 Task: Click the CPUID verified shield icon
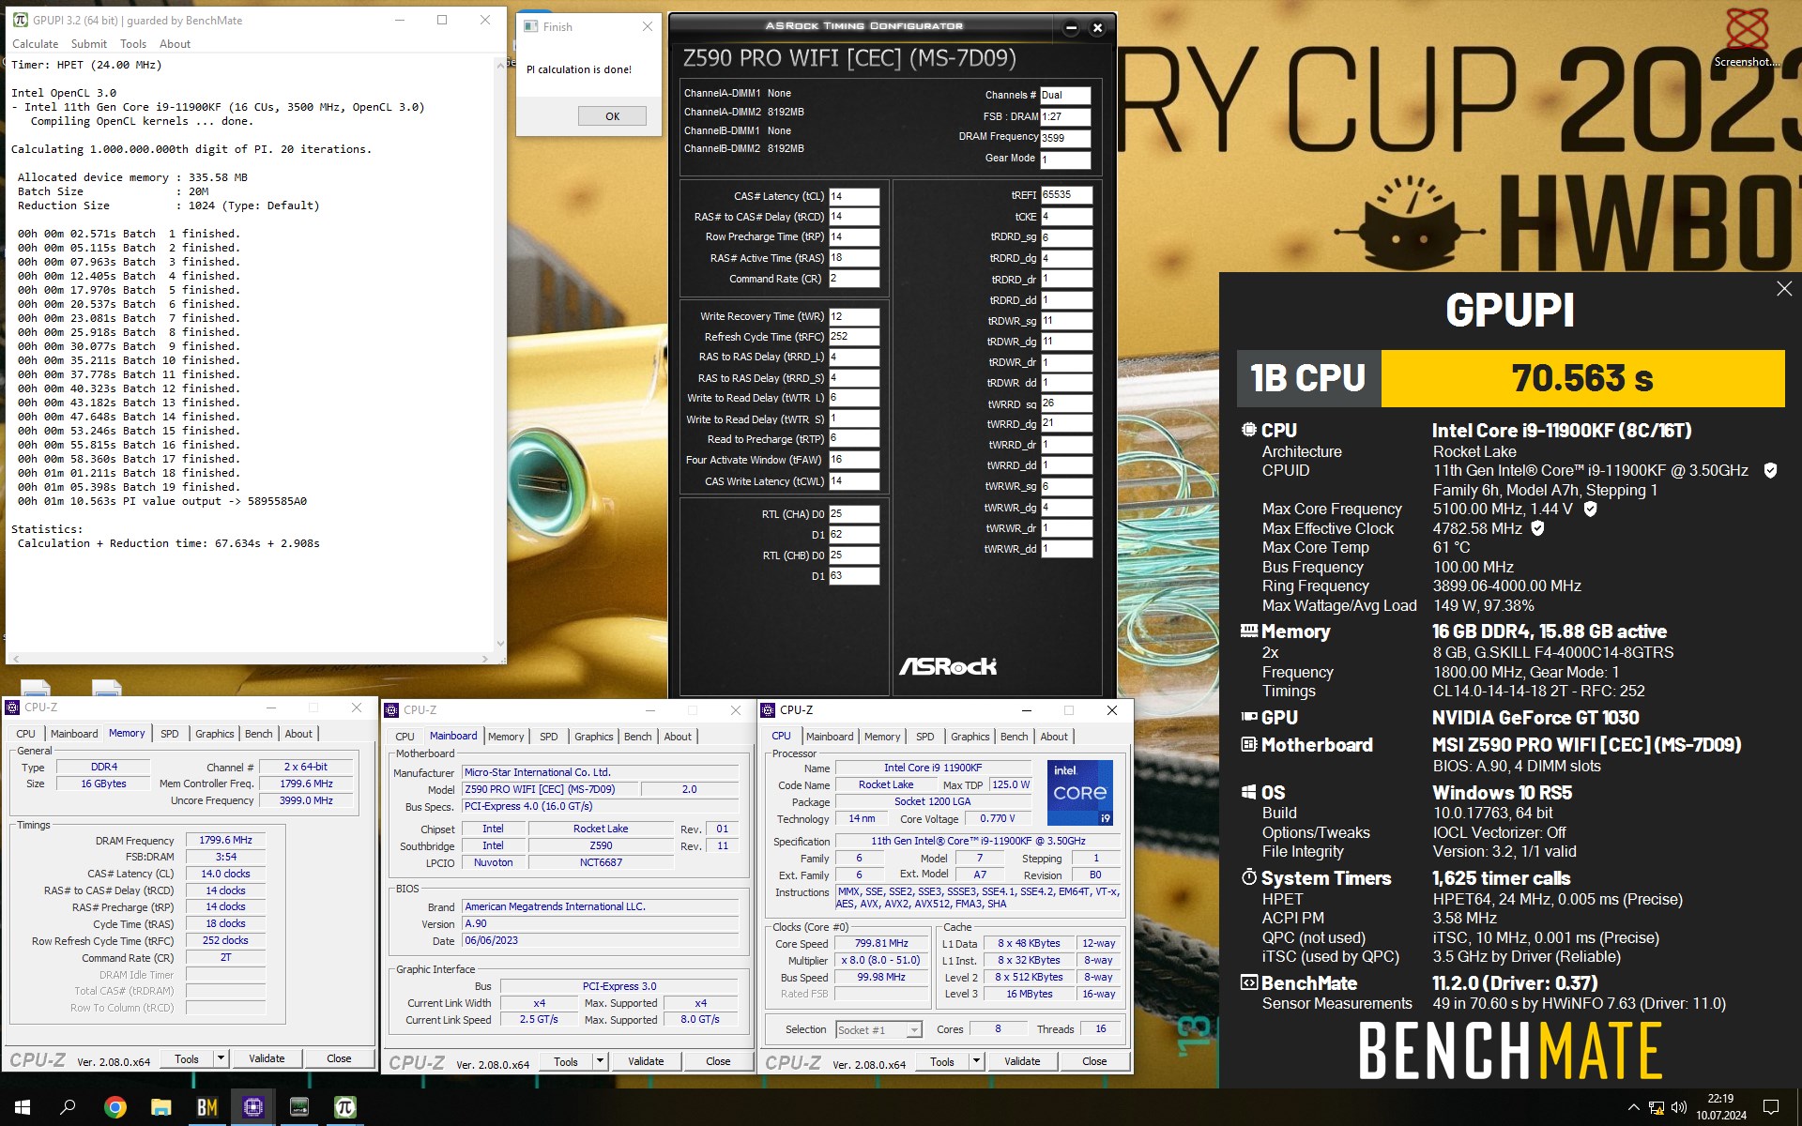click(1770, 470)
